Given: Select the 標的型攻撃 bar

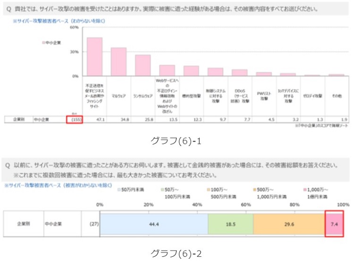Looking at the screenshot, I should coord(191,71).
